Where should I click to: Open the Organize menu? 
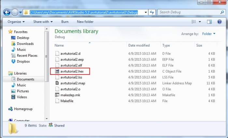click(16, 22)
